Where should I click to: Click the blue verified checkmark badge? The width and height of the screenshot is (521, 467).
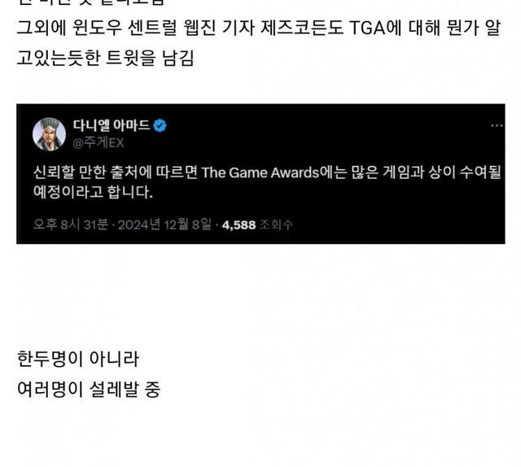160,125
